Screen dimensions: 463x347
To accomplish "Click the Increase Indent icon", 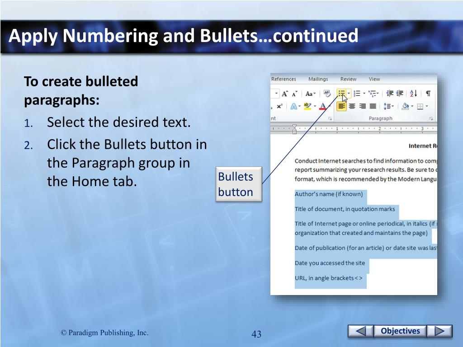I will point(400,94).
